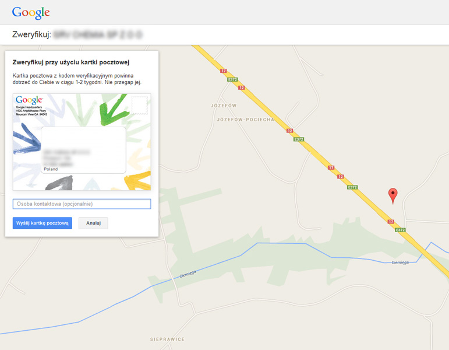
Task: Click the Józefów map label
Action: 224,106
